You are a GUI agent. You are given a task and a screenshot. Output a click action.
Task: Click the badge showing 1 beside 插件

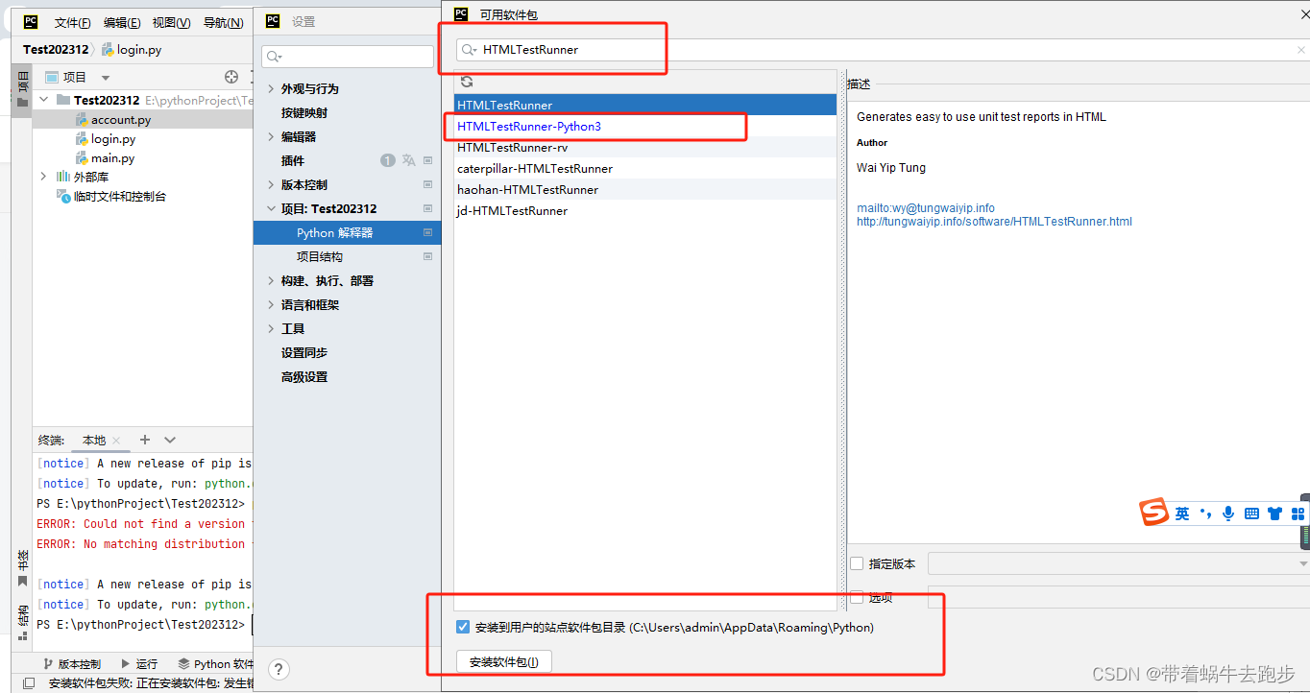pyautogui.click(x=388, y=160)
